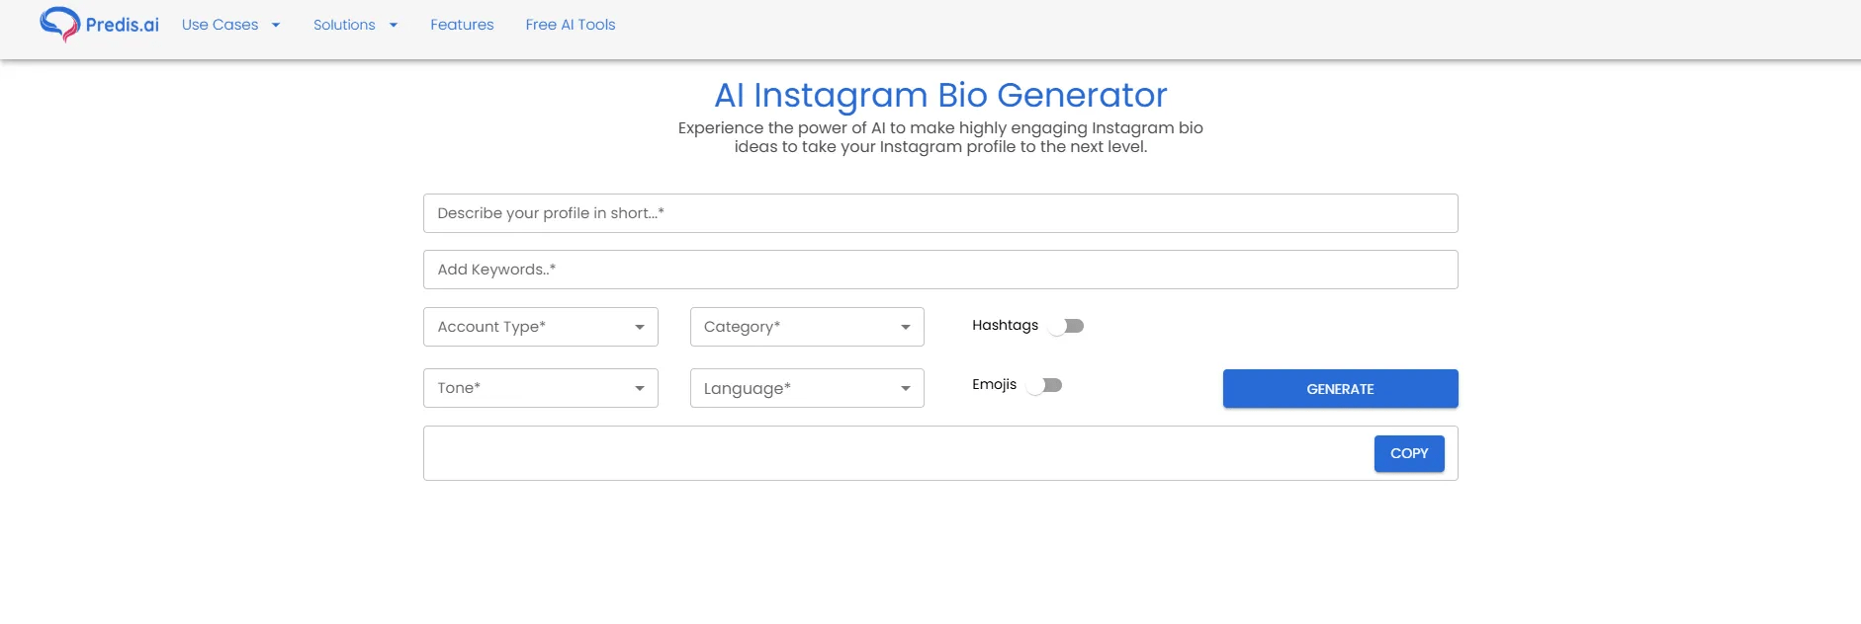1861x624 pixels.
Task: Open the Solutions menu
Action: [343, 25]
